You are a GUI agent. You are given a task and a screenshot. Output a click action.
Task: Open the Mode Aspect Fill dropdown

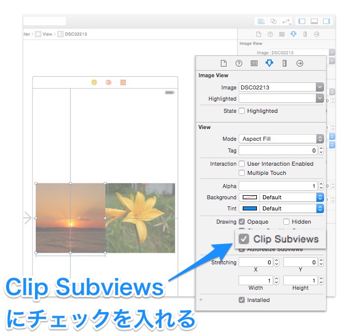(x=320, y=139)
